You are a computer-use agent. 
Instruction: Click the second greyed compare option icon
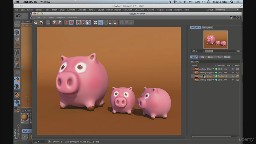pos(126,22)
